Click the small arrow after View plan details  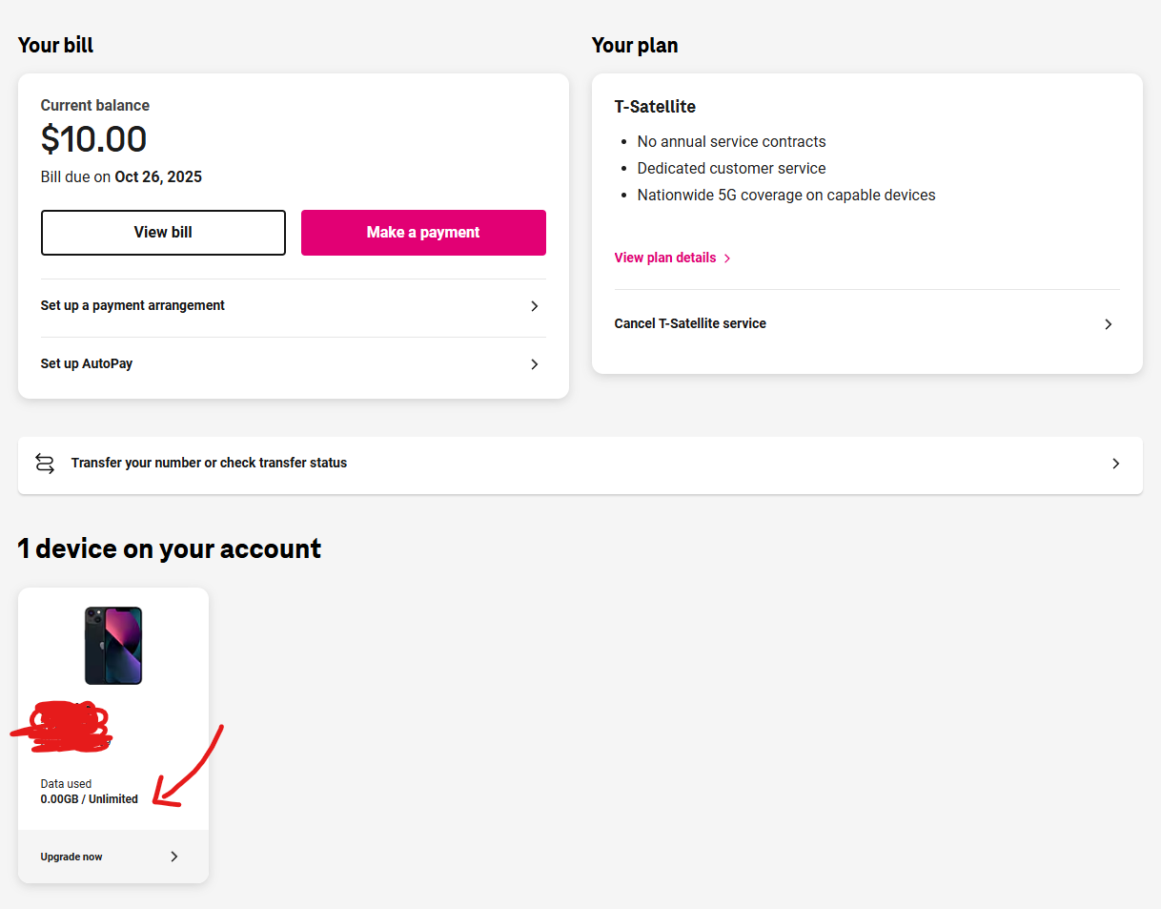[x=727, y=258]
